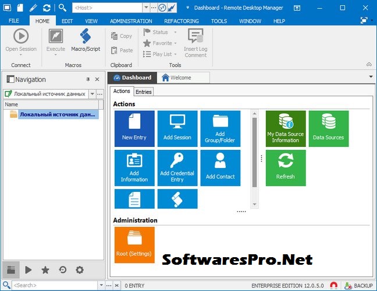Click the gear icon in navigation footer
This screenshot has height=291, width=377.
[x=80, y=269]
